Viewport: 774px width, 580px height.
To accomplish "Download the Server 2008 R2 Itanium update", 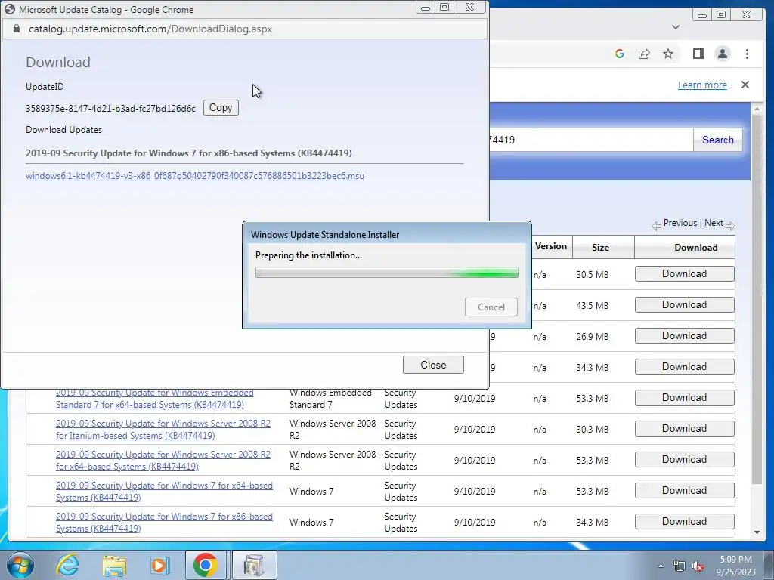I will [x=684, y=429].
